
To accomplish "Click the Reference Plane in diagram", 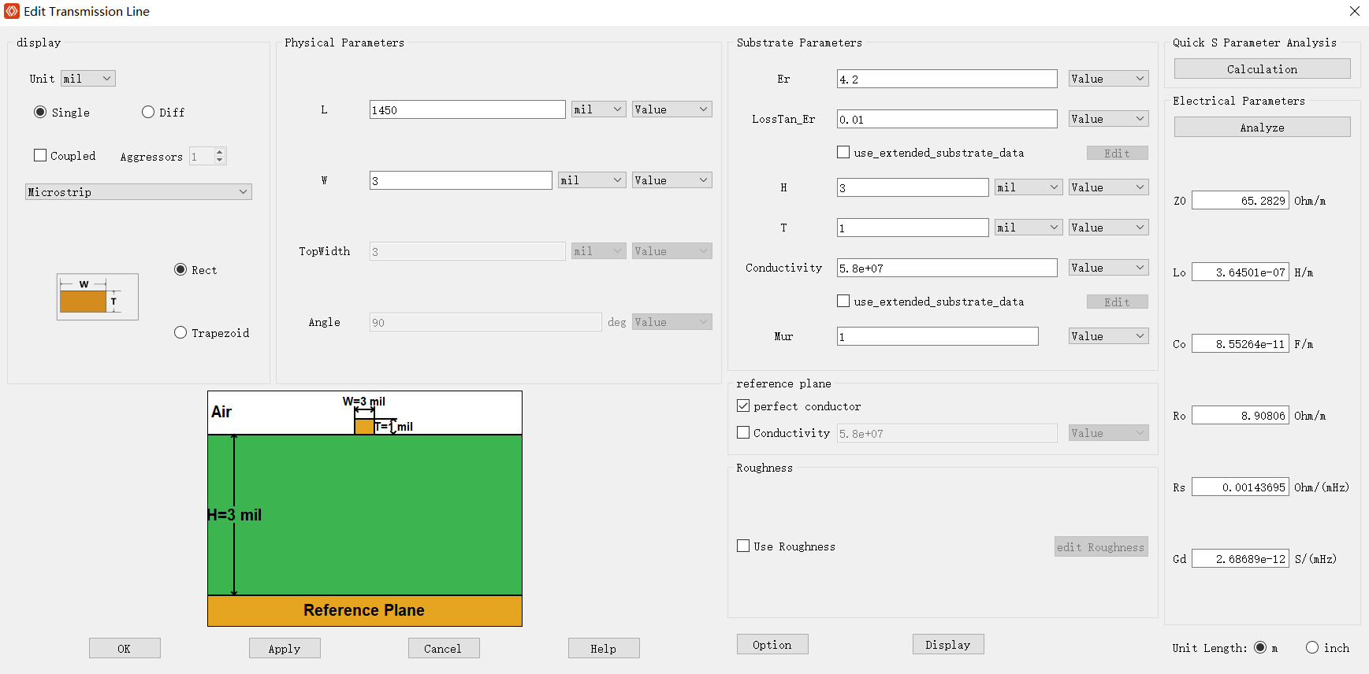I will click(364, 610).
